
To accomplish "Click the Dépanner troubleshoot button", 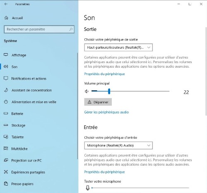I will (98, 102).
